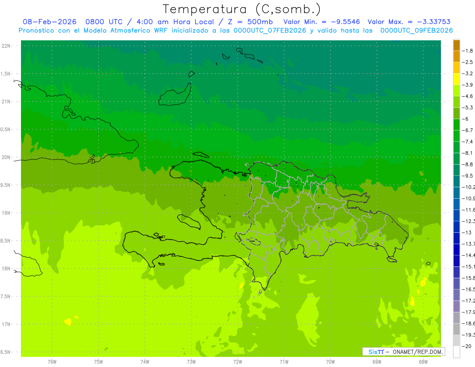Click the "ONAMET/REP.DOM." credit label
This screenshot has height=367, width=475.
point(417,352)
